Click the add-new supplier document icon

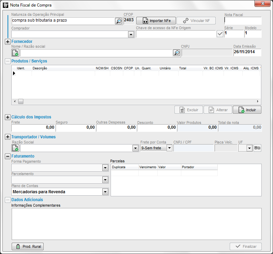[15, 53]
